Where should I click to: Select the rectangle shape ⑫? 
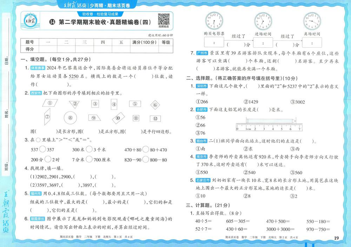(155, 118)
